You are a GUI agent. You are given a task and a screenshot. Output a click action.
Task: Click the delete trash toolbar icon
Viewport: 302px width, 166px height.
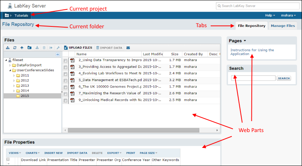pos(44,48)
